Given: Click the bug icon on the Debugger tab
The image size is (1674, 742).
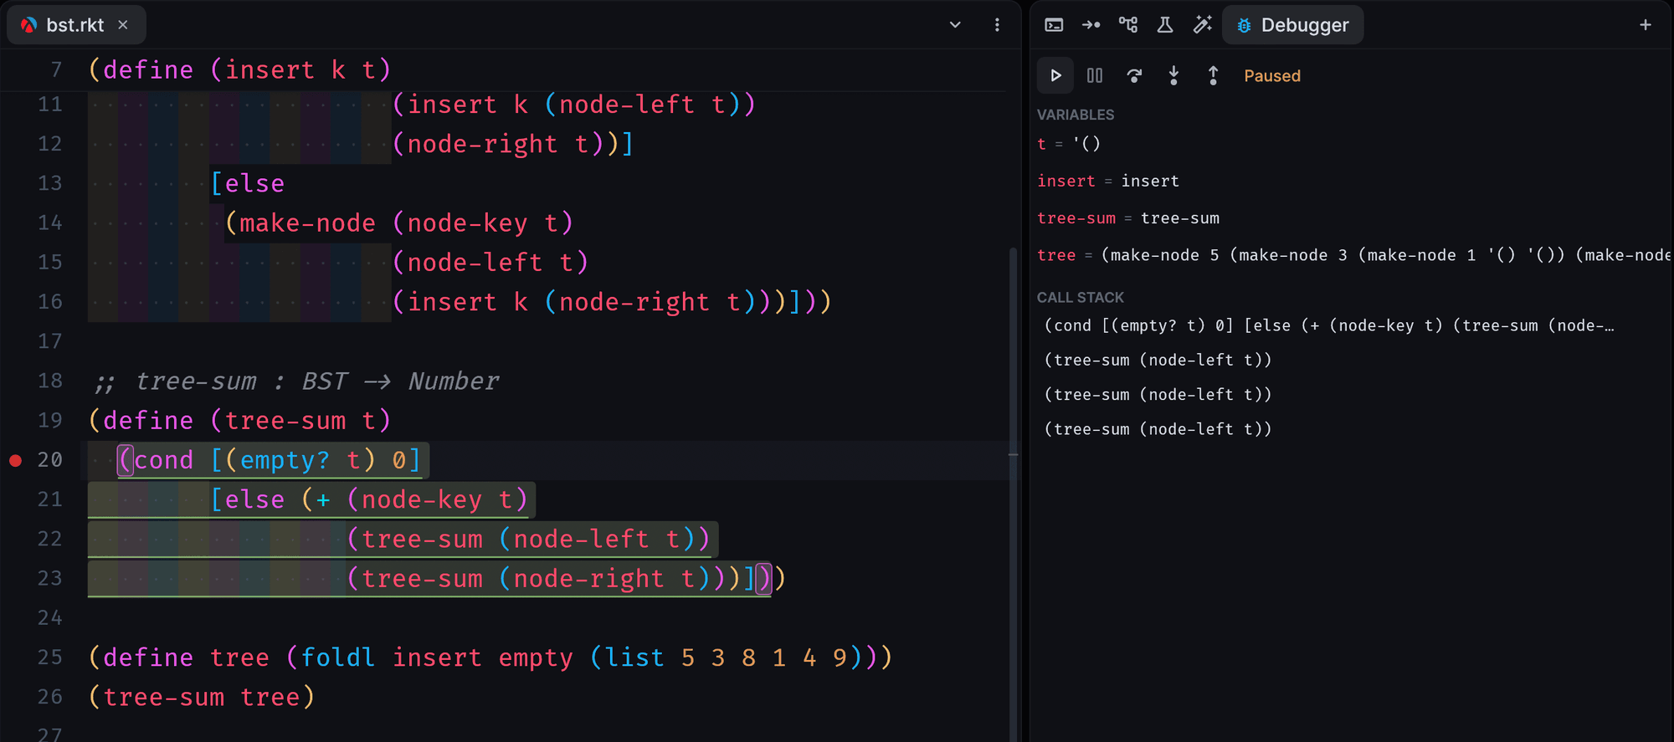Looking at the screenshot, I should click(x=1244, y=26).
